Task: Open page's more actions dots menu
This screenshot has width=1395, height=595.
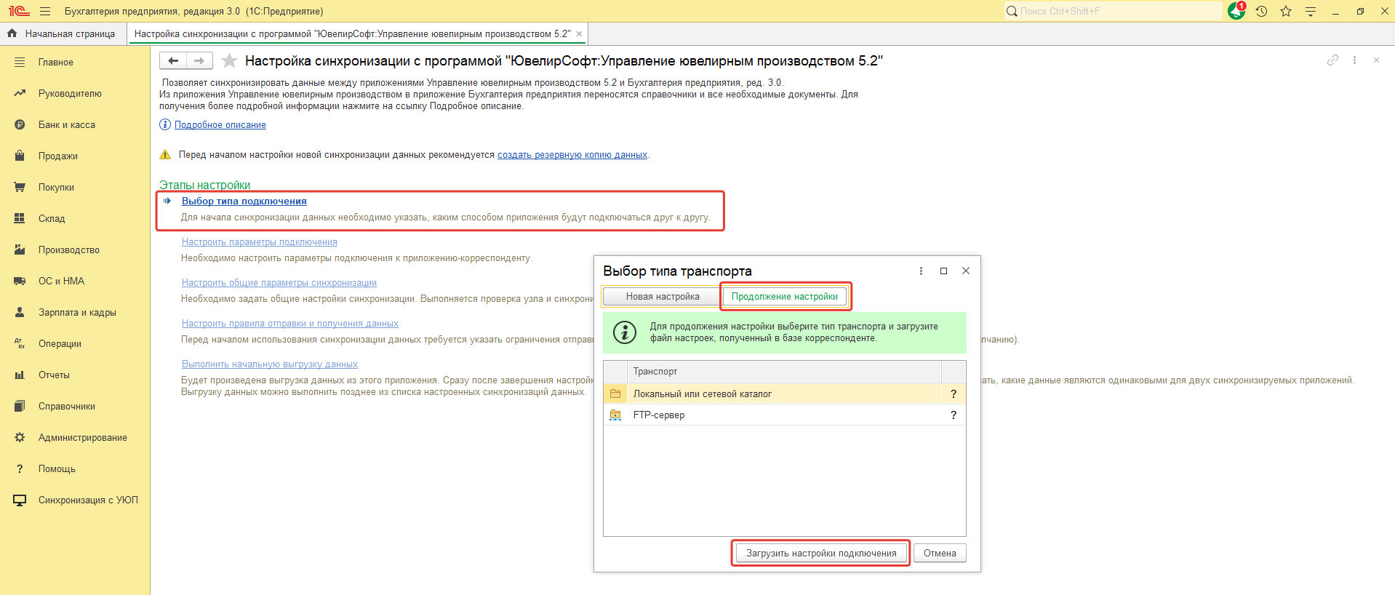Action: click(x=1354, y=60)
